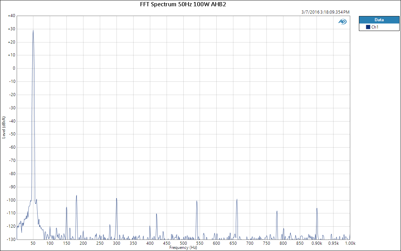Click the 1.00k frequency axis label
The image size is (401, 251).
[x=350, y=243]
